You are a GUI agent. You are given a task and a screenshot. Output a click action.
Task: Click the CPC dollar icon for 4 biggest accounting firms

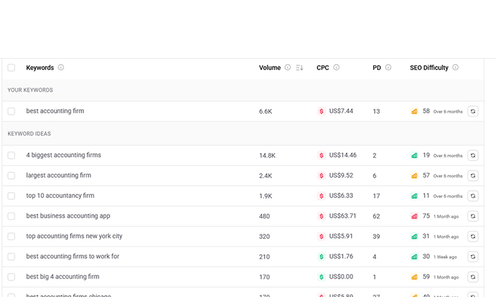coord(321,155)
